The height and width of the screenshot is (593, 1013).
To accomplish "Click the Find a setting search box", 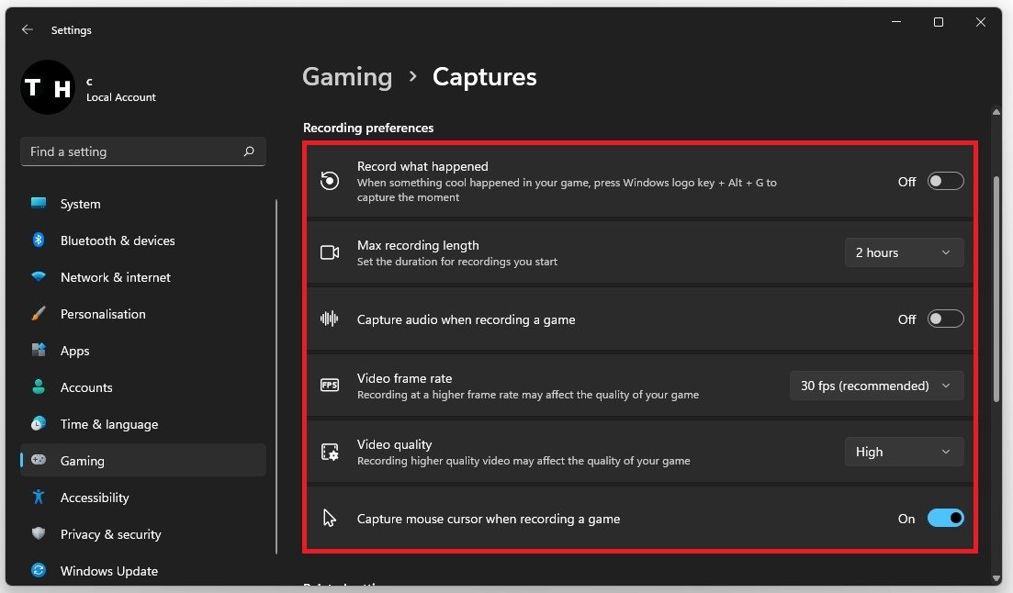I will (142, 151).
